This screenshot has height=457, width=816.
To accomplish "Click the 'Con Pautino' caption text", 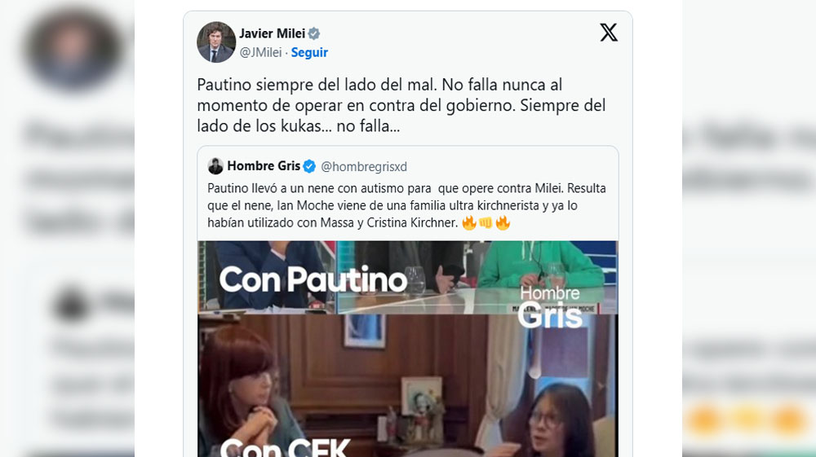I will pos(313,280).
